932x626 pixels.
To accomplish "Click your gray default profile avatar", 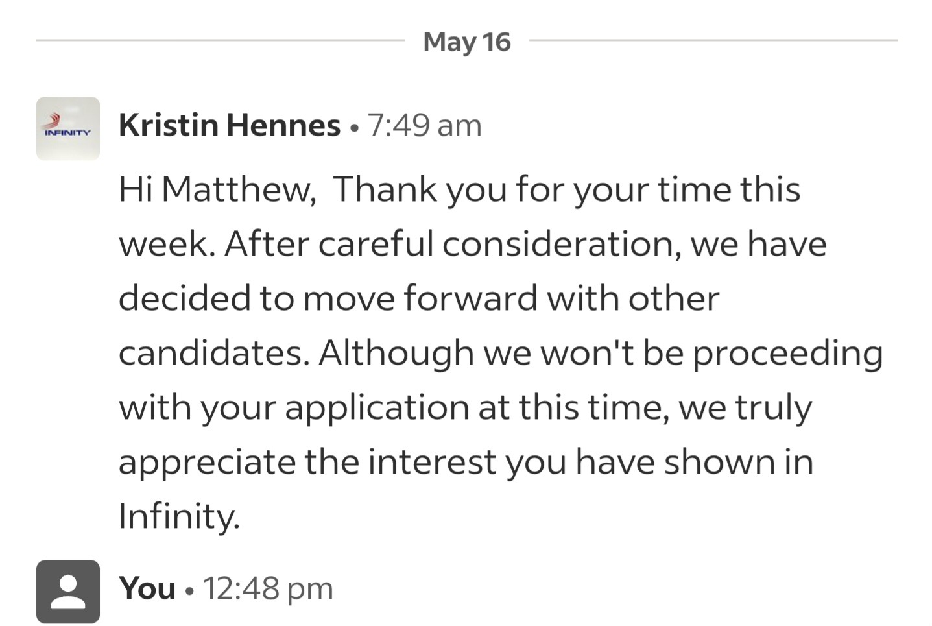I will pos(68,591).
